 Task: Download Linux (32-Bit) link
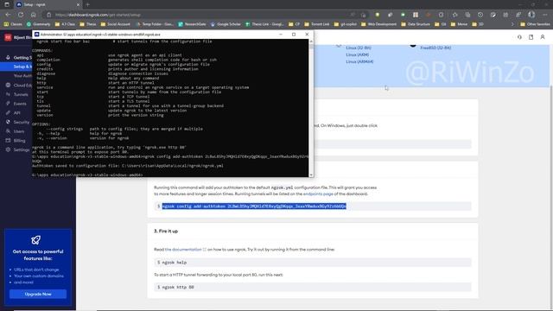pyautogui.click(x=359, y=48)
